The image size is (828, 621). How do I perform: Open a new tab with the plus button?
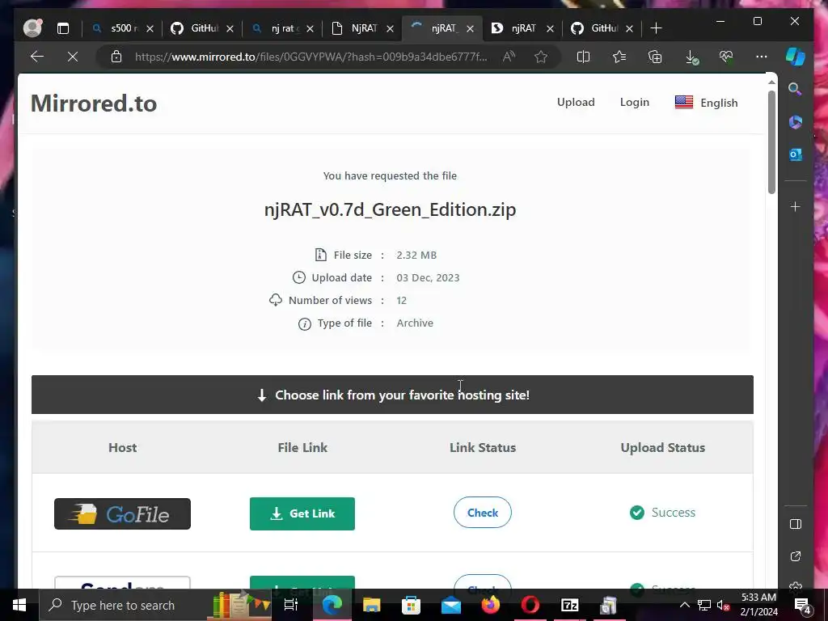click(656, 28)
